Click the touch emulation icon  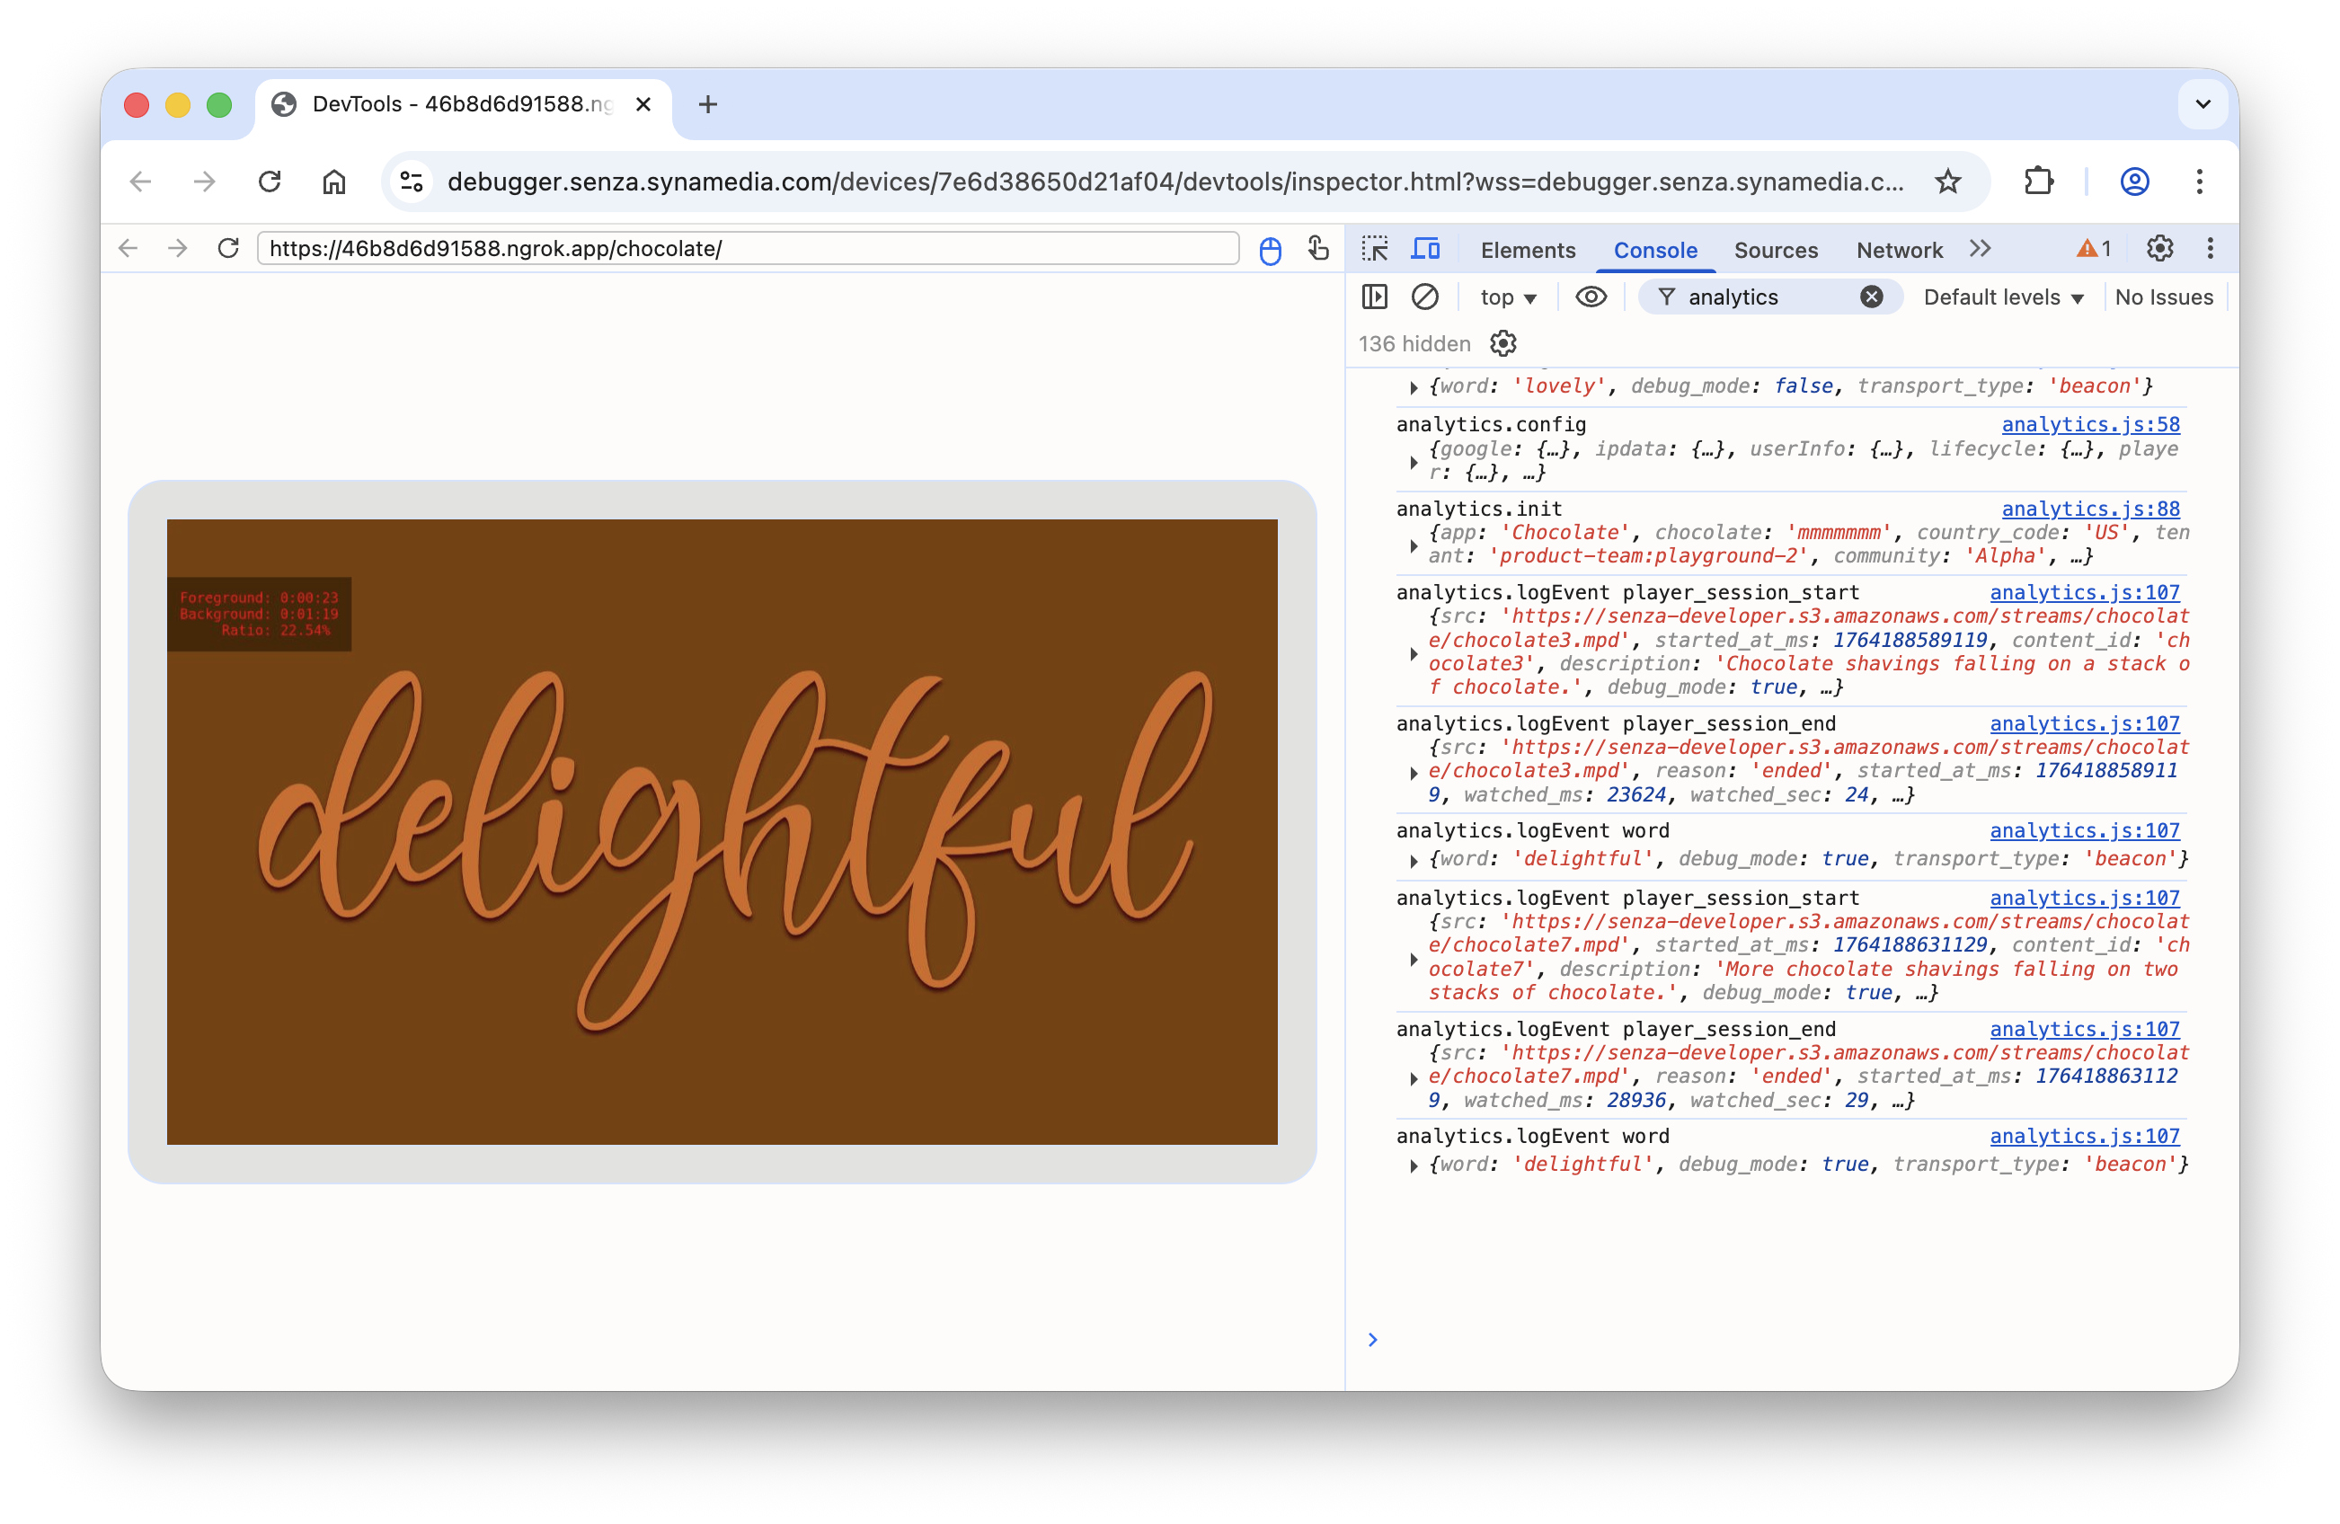(1318, 249)
